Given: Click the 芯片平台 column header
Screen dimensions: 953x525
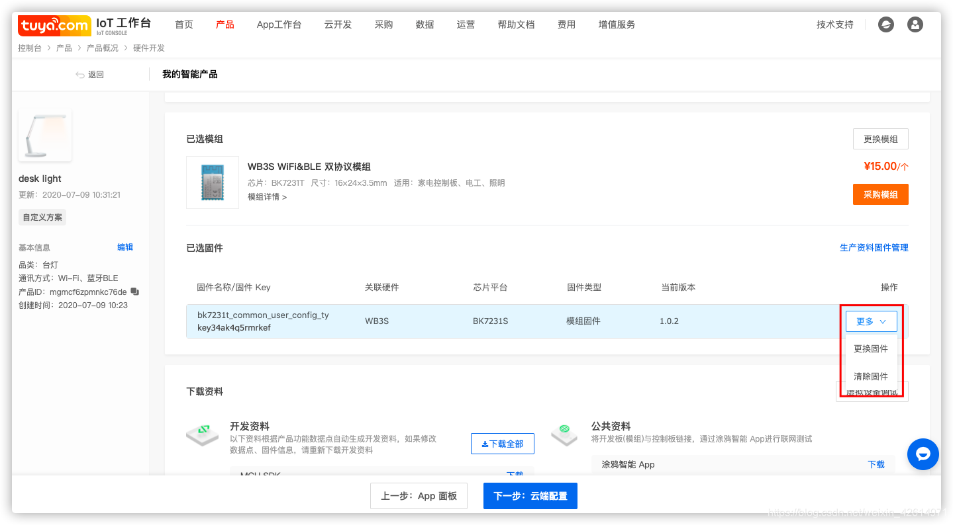Looking at the screenshot, I should pos(490,287).
